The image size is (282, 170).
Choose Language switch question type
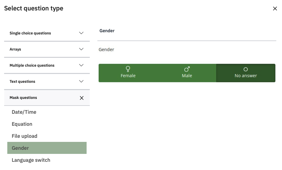[x=31, y=160]
